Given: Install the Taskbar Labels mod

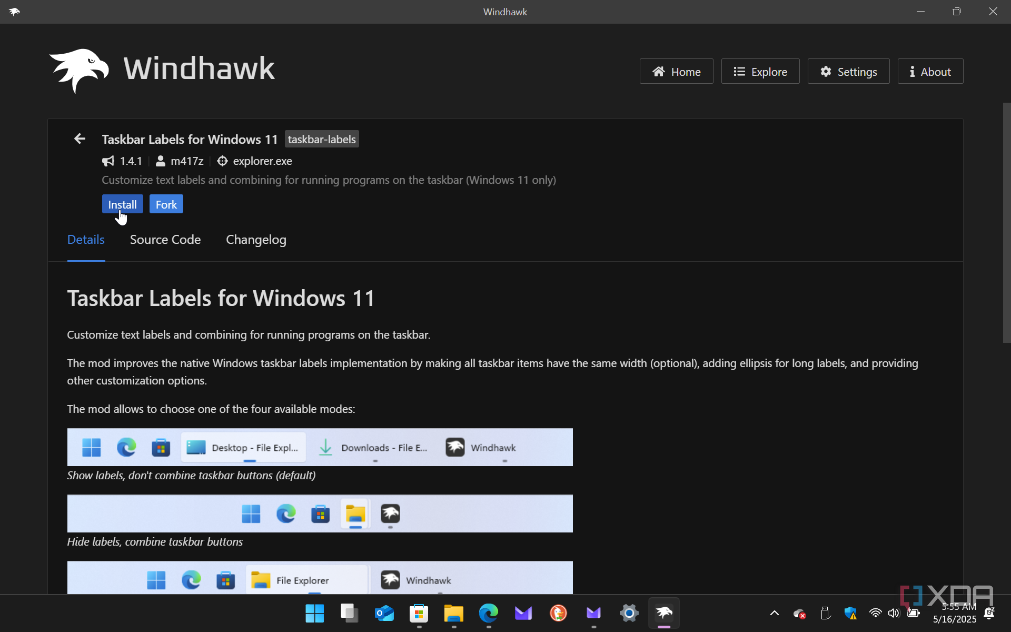Looking at the screenshot, I should 122,204.
